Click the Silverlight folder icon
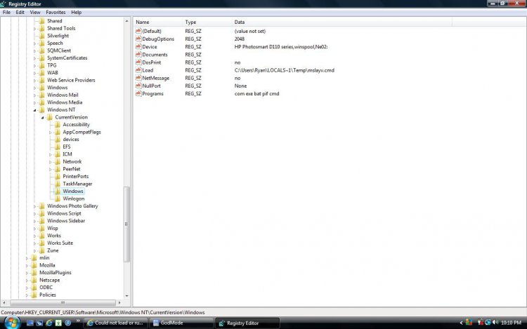The image size is (527, 329). pyautogui.click(x=41, y=36)
